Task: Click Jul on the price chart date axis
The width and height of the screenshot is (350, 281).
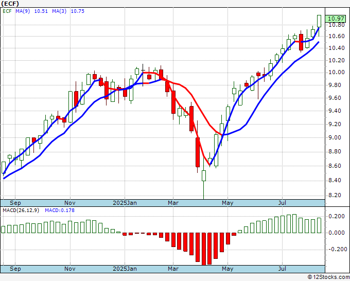Action: point(283,203)
